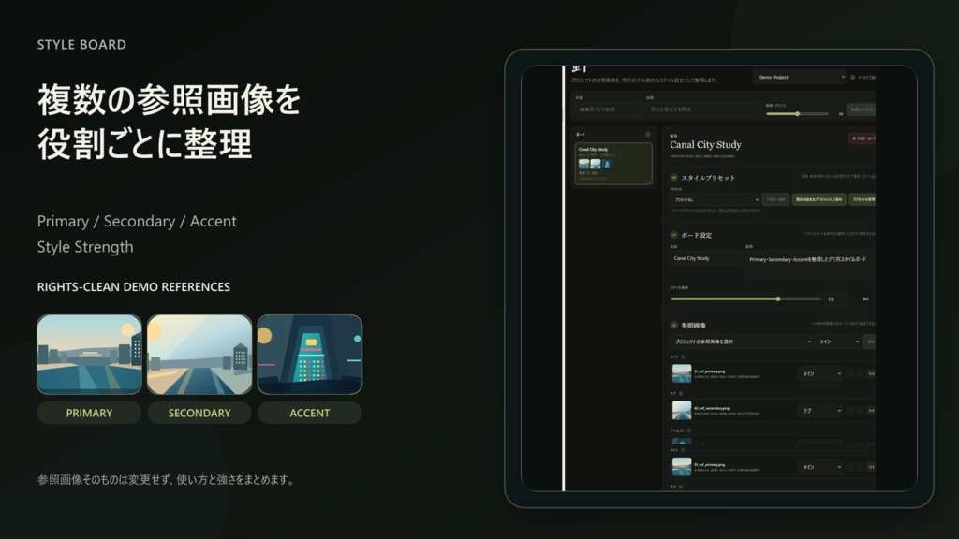This screenshot has height=539, width=959.
Task: Open the プリセットなし preset dropdown
Action: pos(715,200)
